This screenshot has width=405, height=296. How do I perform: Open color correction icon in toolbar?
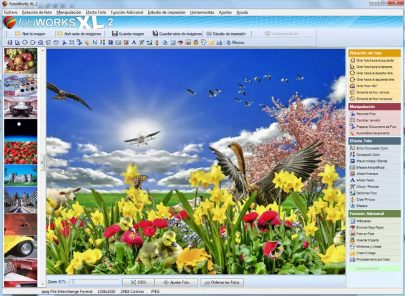[103, 42]
